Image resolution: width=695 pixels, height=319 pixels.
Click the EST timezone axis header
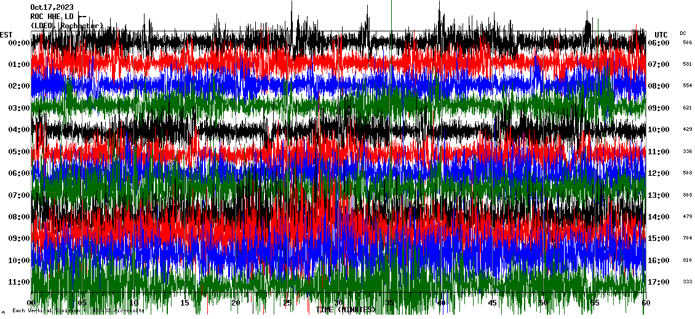pos(6,34)
